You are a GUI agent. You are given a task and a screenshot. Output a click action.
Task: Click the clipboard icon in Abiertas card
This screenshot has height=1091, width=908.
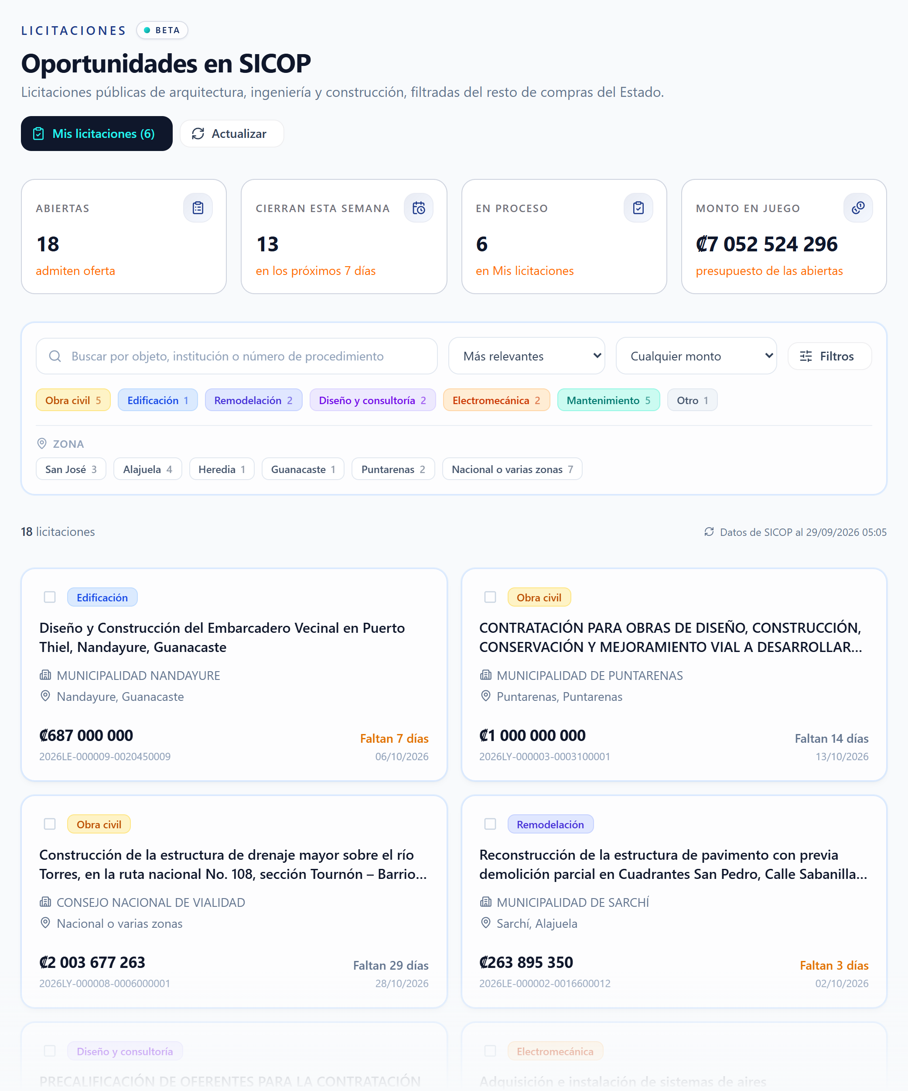click(x=198, y=208)
